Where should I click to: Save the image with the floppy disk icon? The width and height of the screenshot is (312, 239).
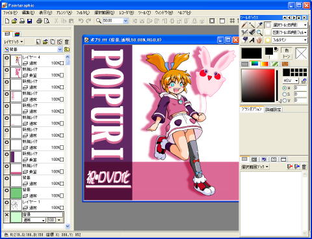pyautogui.click(x=30, y=21)
